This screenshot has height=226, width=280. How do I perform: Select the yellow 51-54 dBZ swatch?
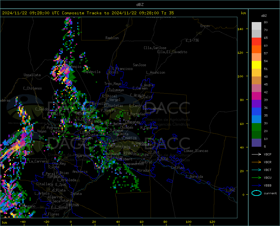(256, 65)
